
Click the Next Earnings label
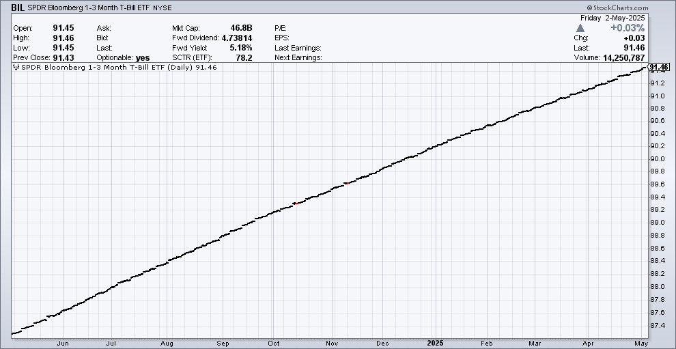coord(298,58)
